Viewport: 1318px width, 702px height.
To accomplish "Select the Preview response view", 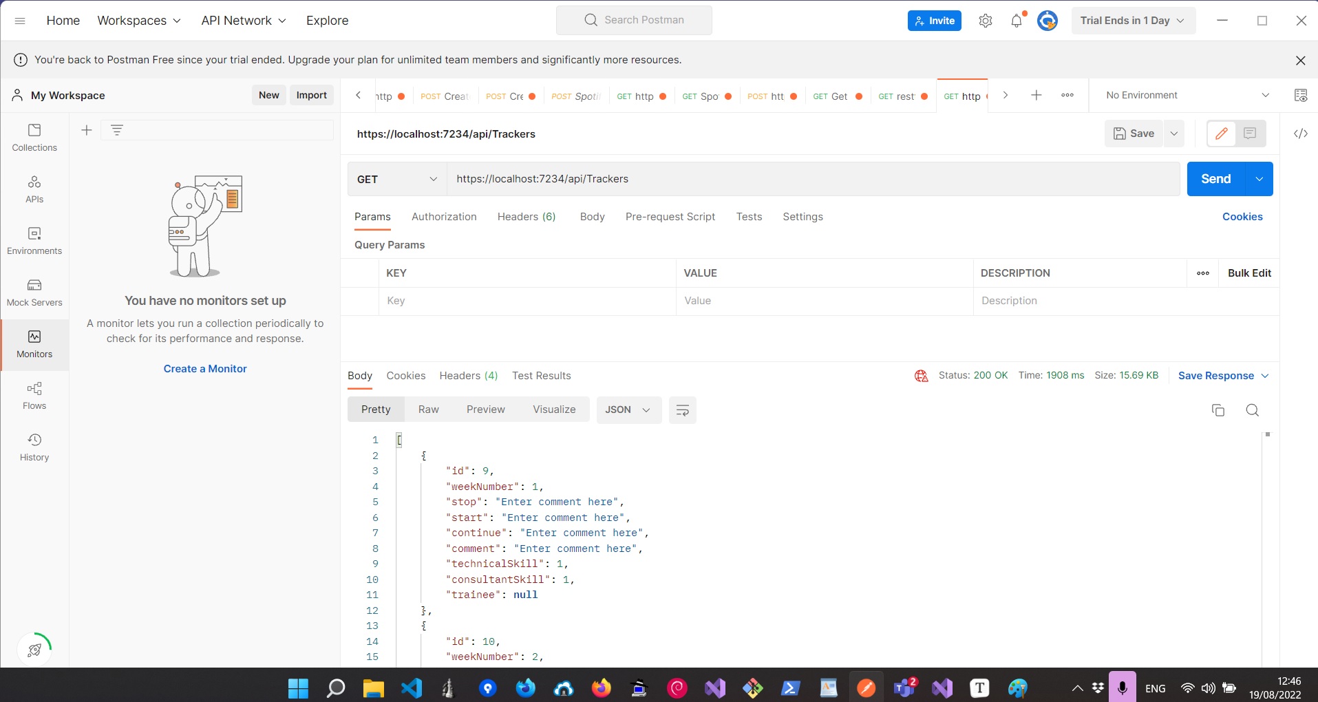I will [486, 409].
